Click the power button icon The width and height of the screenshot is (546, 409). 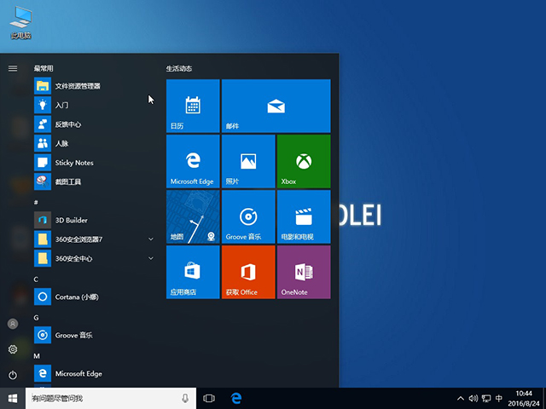(13, 375)
